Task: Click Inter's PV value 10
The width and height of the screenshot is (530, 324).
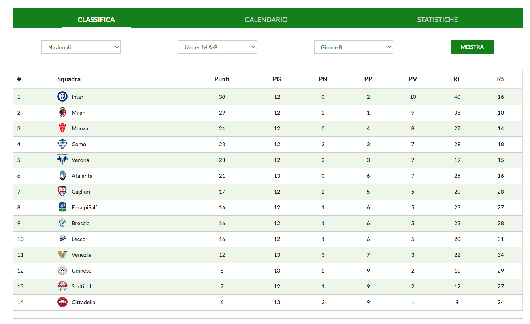Action: [413, 97]
